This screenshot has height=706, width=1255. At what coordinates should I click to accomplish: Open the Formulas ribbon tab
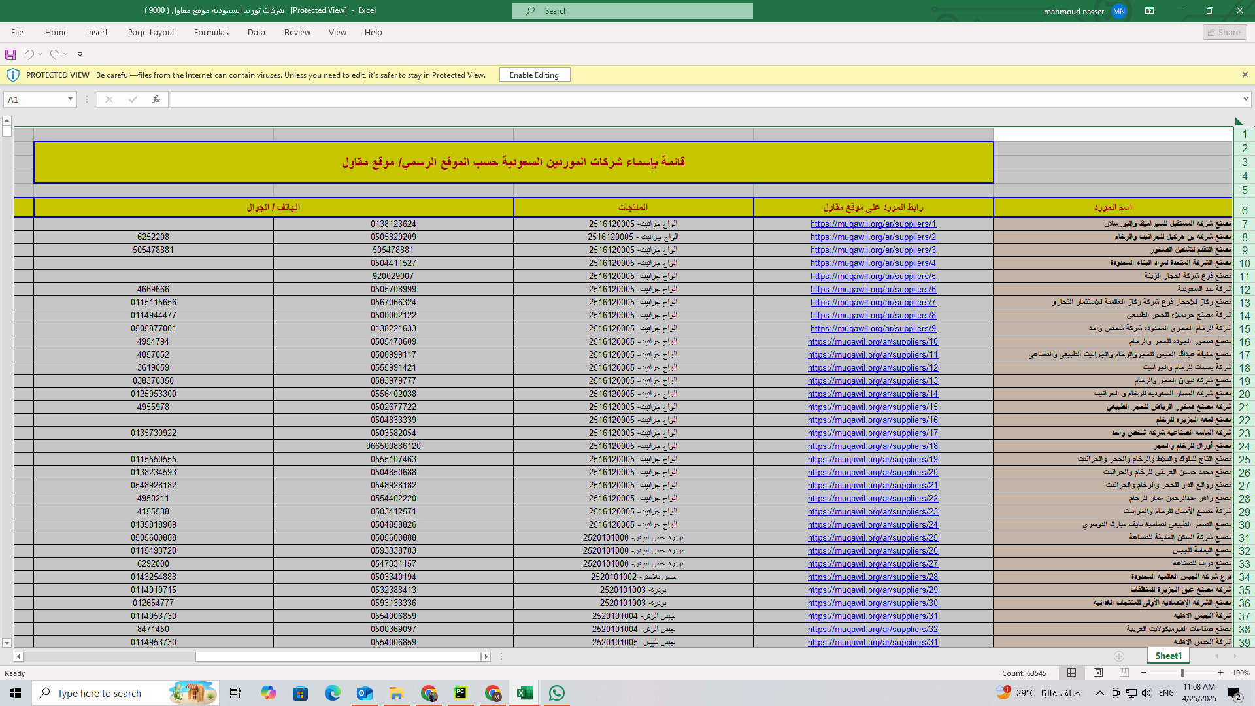(x=211, y=32)
